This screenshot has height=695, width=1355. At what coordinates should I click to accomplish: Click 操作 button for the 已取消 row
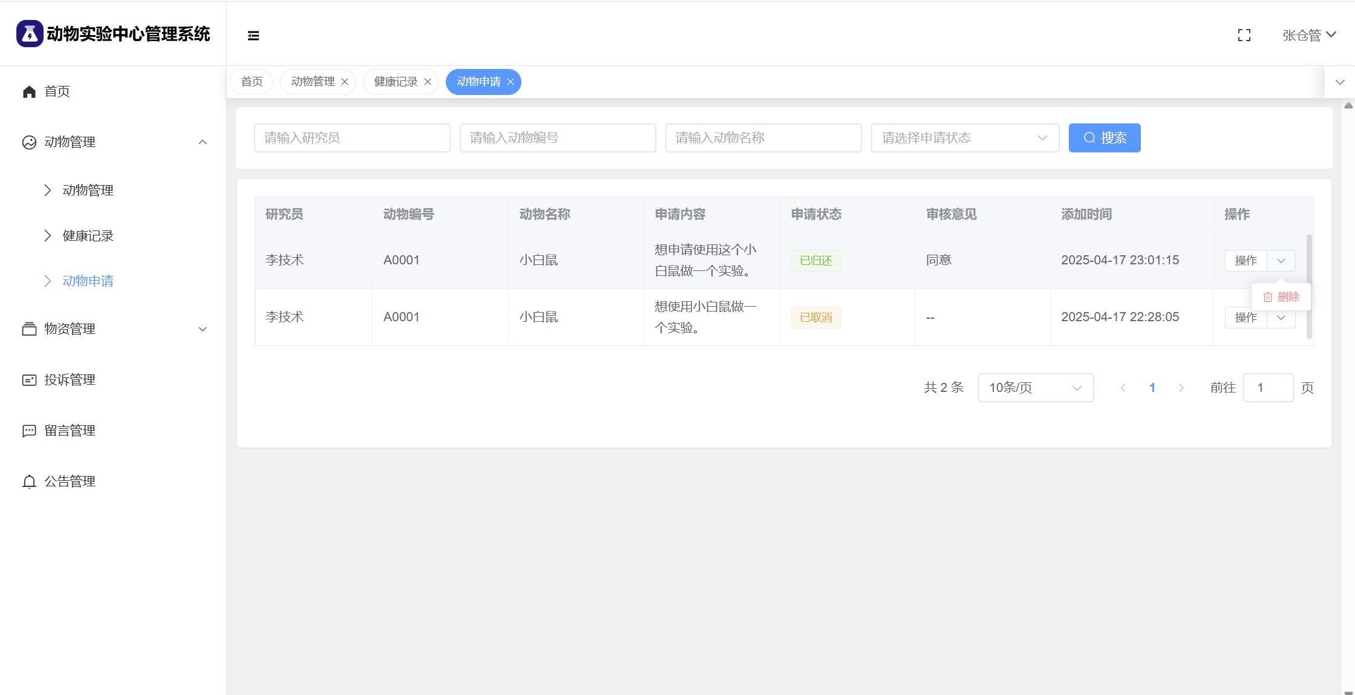(1246, 318)
